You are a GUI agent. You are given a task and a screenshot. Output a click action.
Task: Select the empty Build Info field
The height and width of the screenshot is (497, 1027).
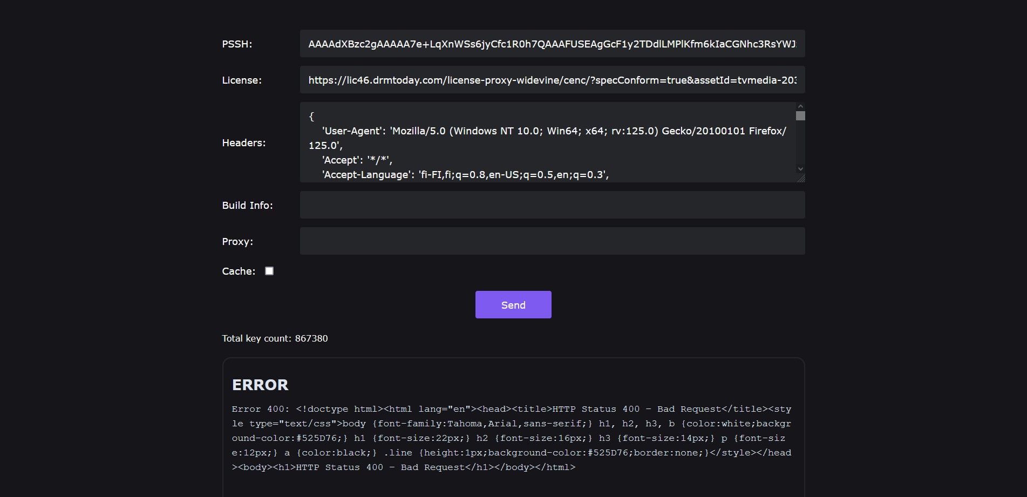(x=552, y=205)
